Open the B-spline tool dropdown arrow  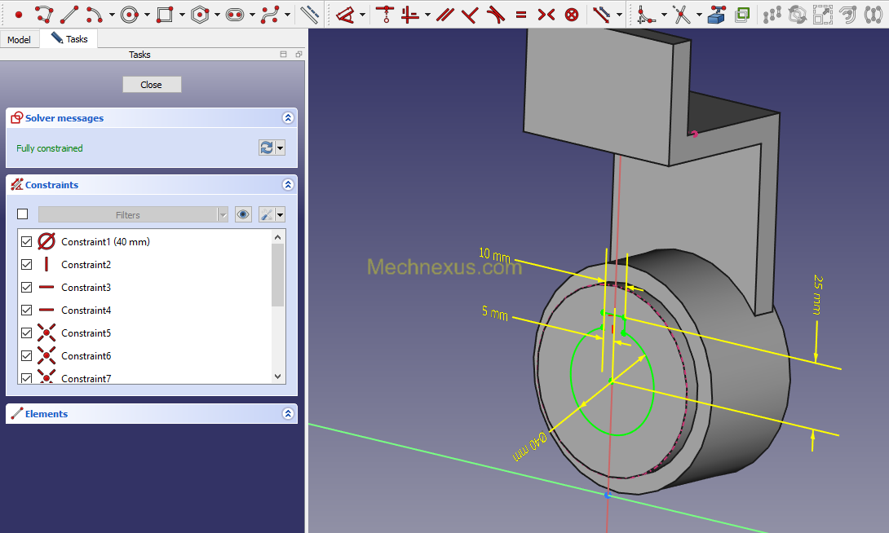pyautogui.click(x=287, y=15)
